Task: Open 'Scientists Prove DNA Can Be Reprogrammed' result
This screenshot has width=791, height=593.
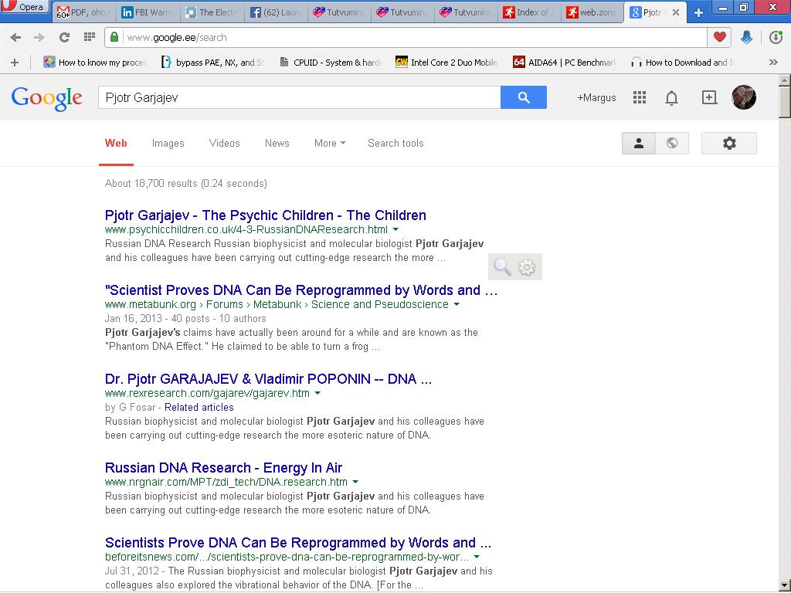Action: coord(298,543)
